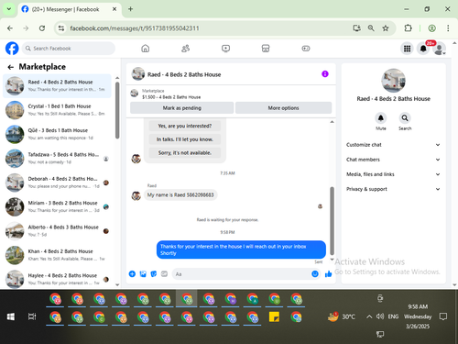Open the Windows notification center icon
The height and width of the screenshot is (344, 458).
(x=443, y=316)
